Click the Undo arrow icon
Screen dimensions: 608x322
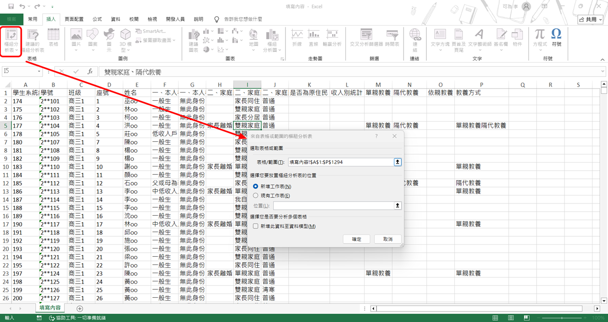click(x=22, y=6)
